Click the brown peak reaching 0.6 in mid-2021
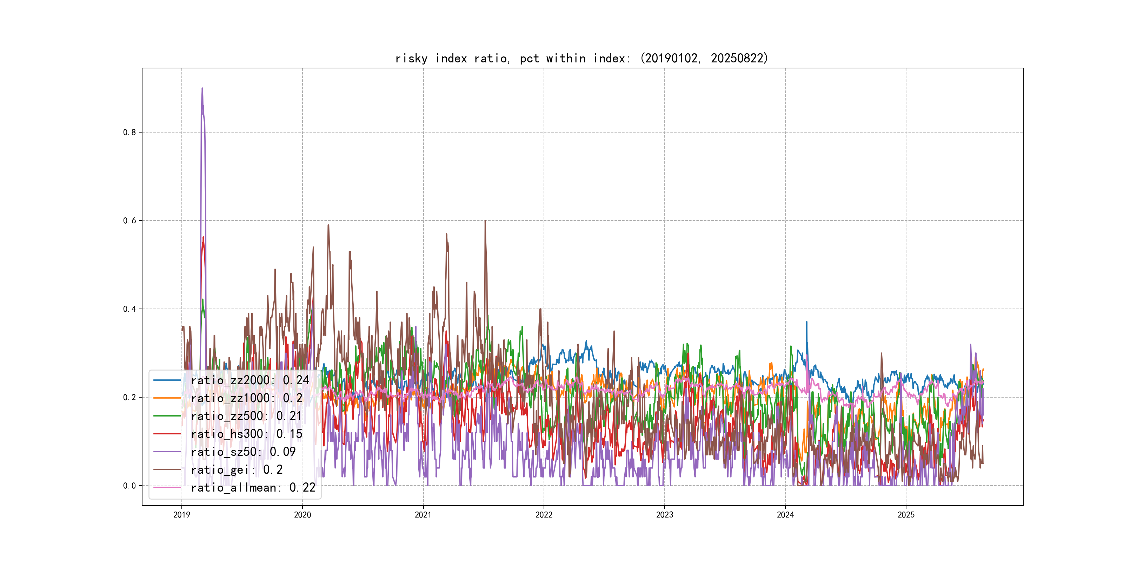Viewport: 1137px width, 568px height. pos(485,221)
